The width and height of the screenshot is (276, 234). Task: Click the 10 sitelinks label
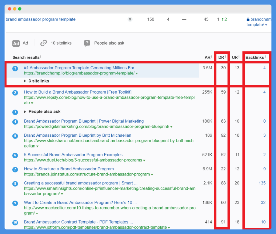coord(61,43)
